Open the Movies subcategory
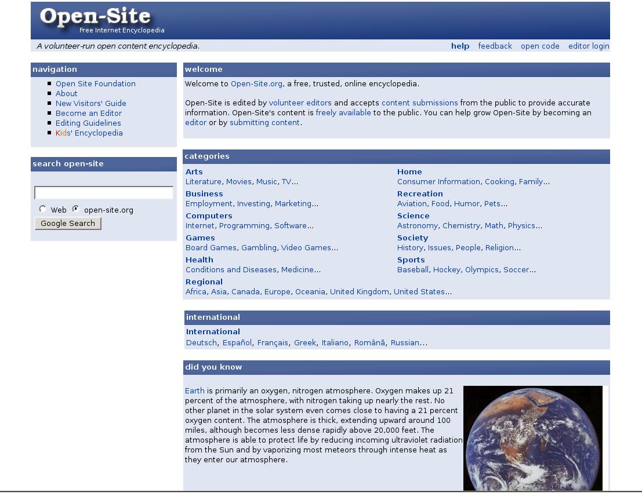This screenshot has width=642, height=493. click(239, 182)
